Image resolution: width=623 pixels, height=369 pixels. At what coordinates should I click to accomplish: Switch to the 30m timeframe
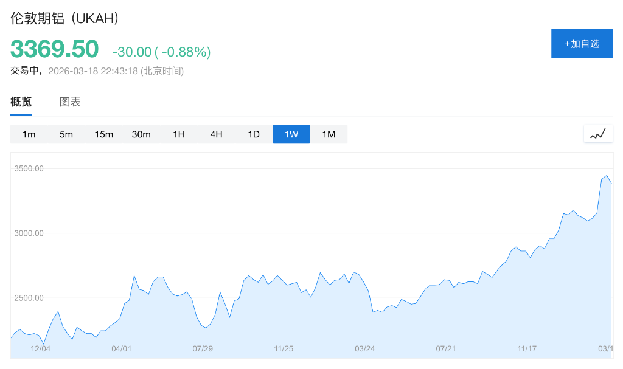click(x=141, y=134)
